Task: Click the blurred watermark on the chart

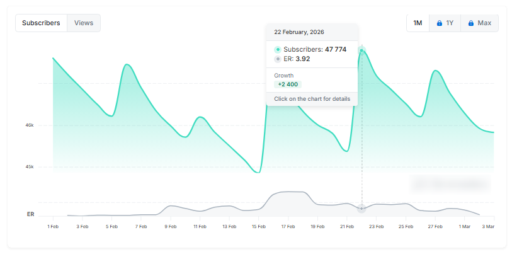Action: 450,183
